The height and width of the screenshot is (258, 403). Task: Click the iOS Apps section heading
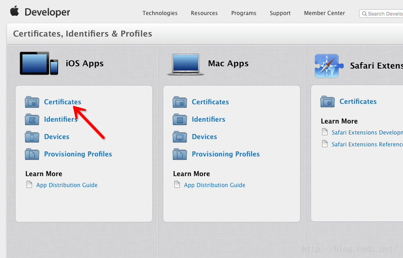(x=85, y=64)
